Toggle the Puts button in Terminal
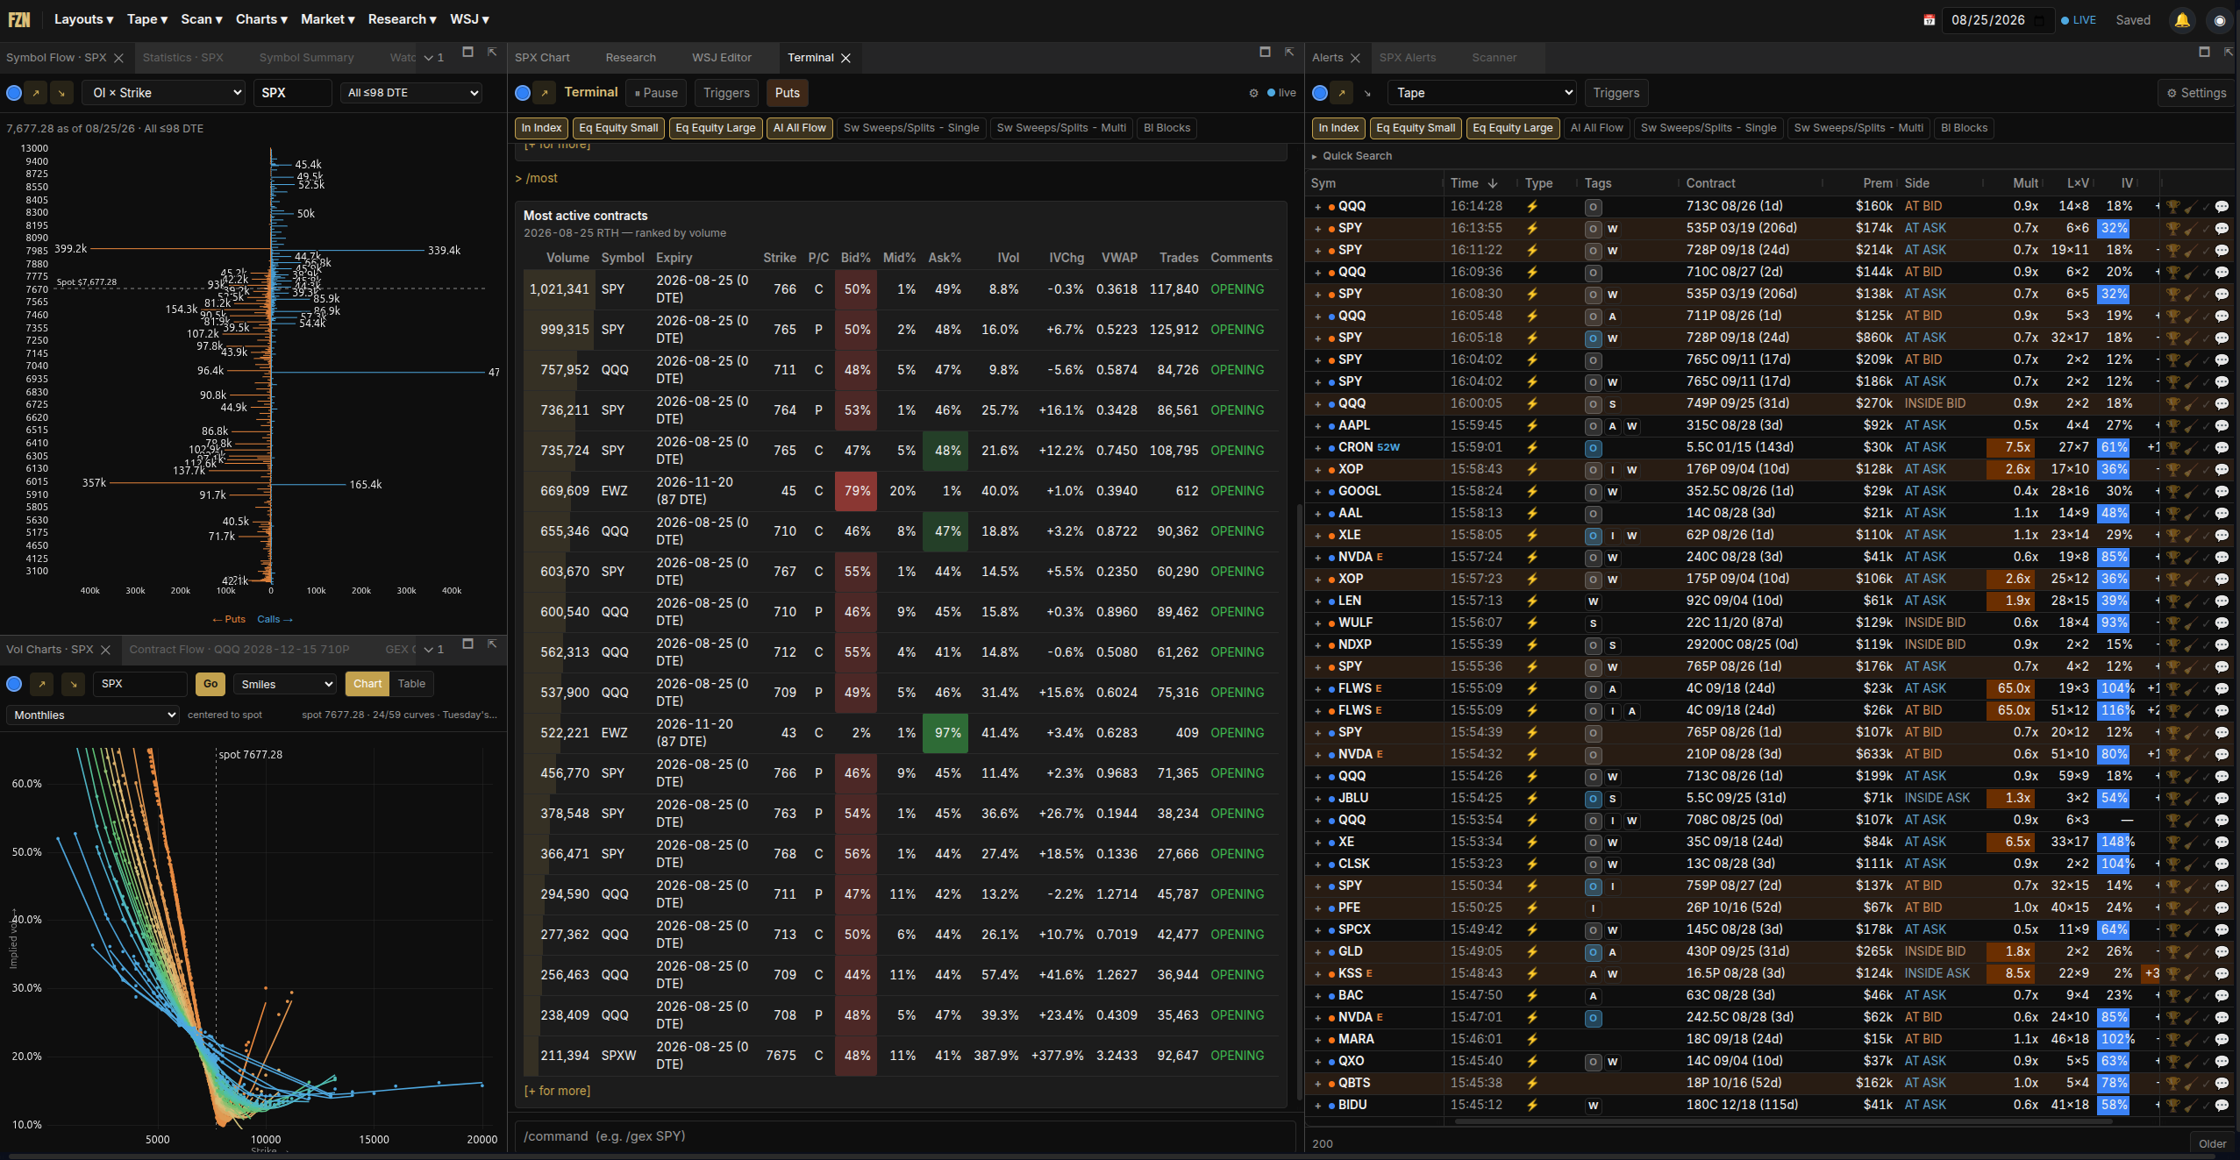 coord(788,93)
